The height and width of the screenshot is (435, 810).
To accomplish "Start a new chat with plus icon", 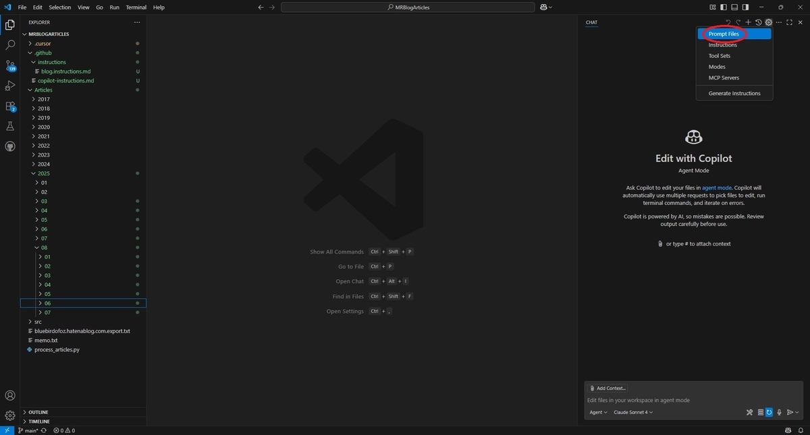I will pos(748,22).
